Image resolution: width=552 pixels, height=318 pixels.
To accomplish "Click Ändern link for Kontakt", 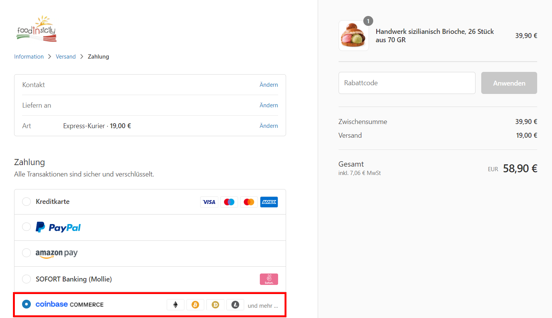I will (269, 85).
